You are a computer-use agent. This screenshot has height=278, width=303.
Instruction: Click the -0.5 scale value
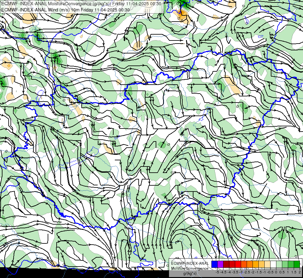click(270, 272)
